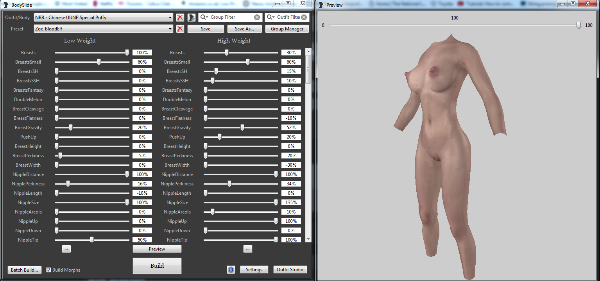Click the 'High Weight' column heading

[x=234, y=41]
